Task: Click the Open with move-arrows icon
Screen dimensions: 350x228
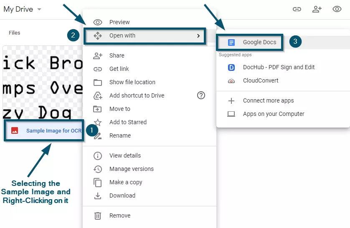Action: coord(98,35)
